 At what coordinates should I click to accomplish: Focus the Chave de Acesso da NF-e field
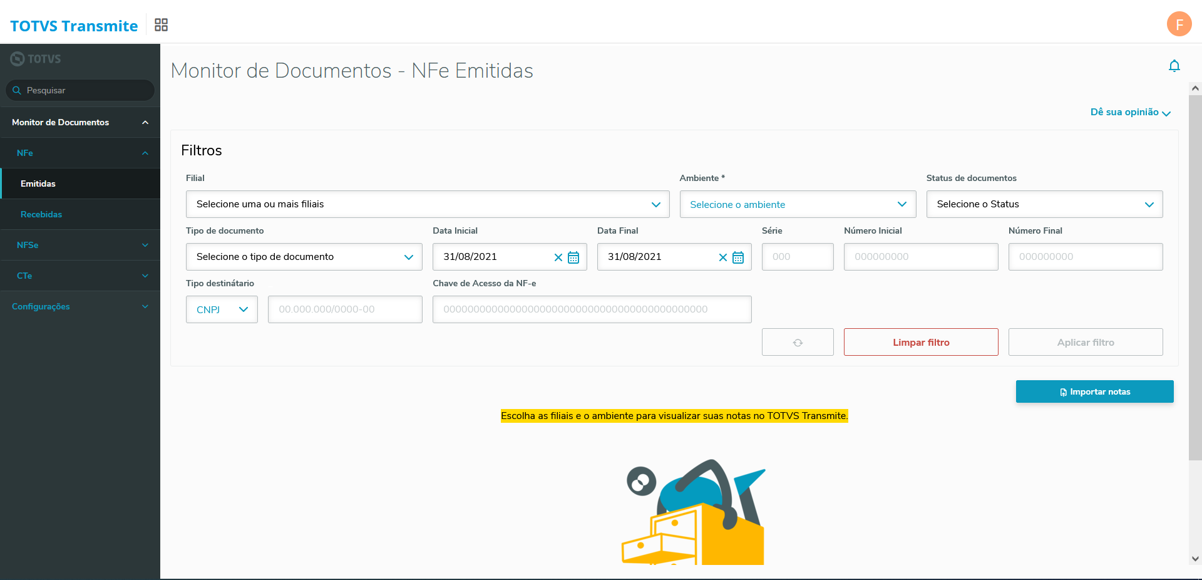[x=592, y=309]
